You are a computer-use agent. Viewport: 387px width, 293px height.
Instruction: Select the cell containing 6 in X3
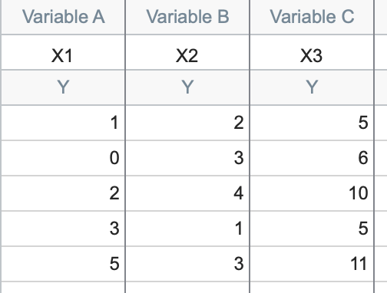[x=312, y=158]
